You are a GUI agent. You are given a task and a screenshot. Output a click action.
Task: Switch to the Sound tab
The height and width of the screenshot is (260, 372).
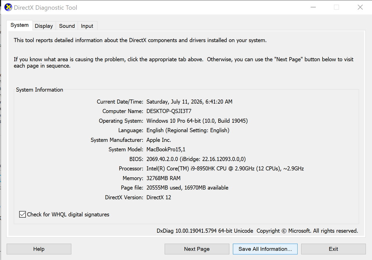[x=67, y=26]
